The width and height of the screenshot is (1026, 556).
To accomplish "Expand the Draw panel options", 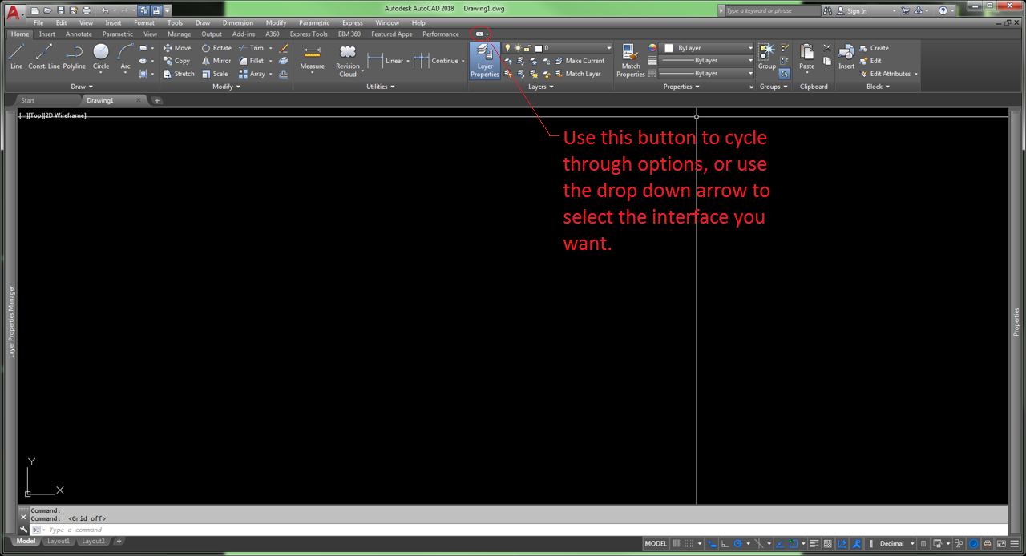I will [x=81, y=87].
